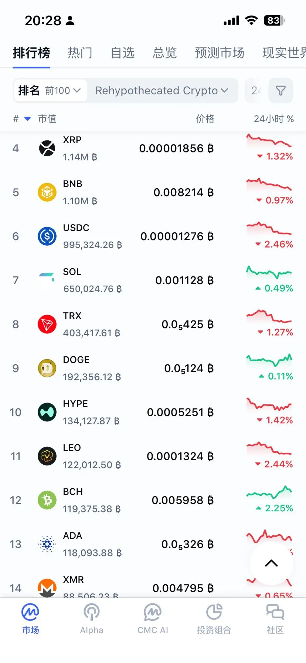Open the Alpha tab icon
Image resolution: width=306 pixels, height=663 pixels.
tap(91, 612)
